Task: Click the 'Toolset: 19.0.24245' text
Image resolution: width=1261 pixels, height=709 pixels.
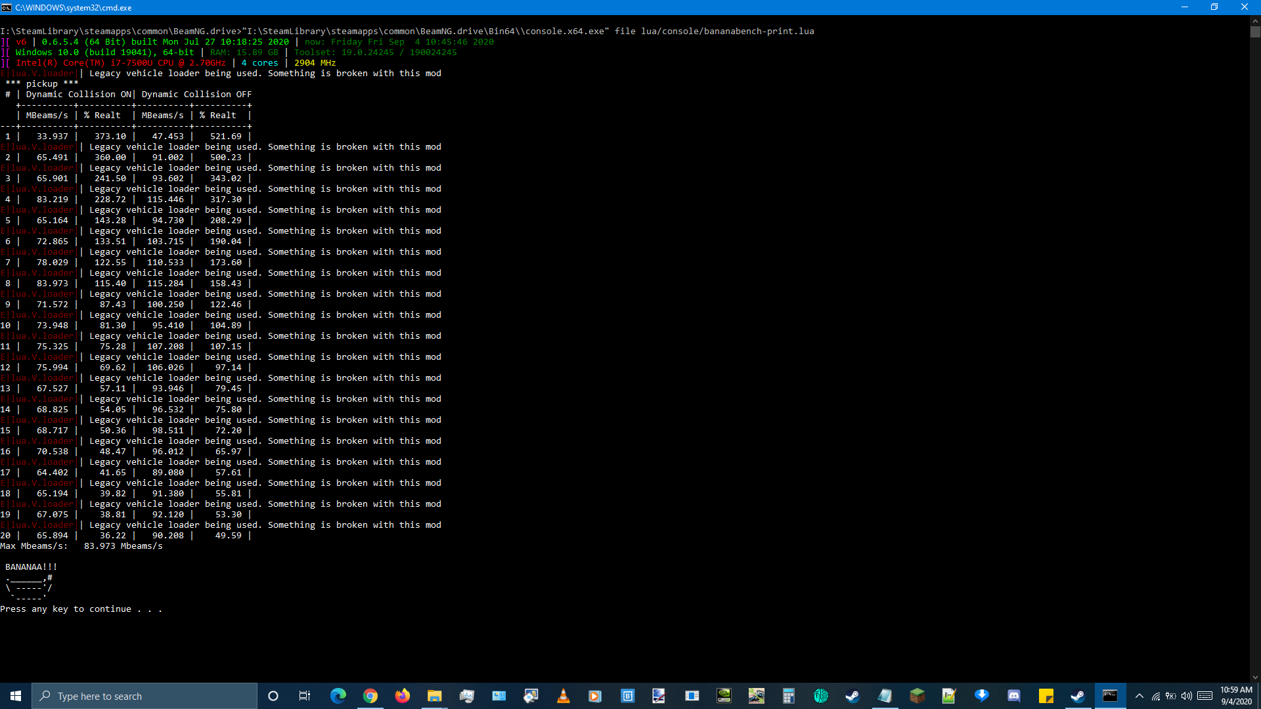Action: 344,53
